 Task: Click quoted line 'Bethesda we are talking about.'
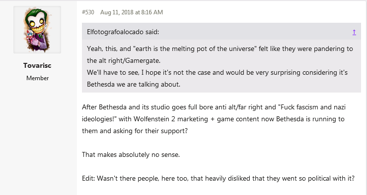click(134, 85)
